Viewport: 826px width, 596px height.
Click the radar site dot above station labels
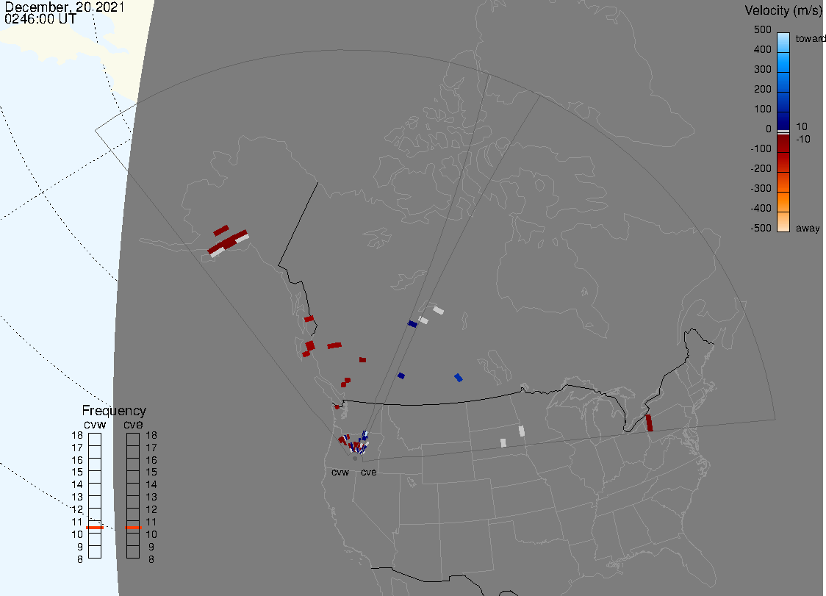355,459
